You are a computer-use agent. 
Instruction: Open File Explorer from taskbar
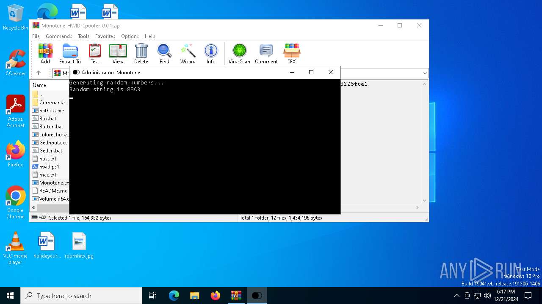coord(195,296)
